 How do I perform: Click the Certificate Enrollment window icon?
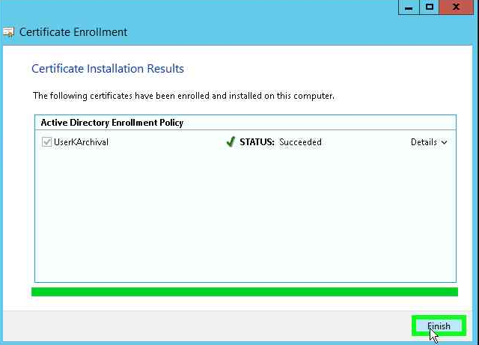pyautogui.click(x=8, y=32)
